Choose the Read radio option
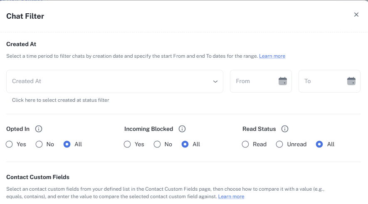368x204 pixels. [245, 144]
